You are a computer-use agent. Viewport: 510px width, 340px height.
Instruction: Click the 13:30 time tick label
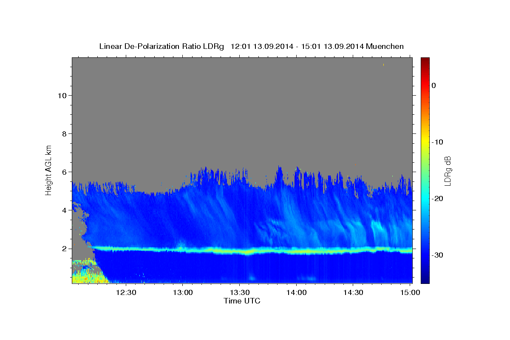click(x=239, y=292)
